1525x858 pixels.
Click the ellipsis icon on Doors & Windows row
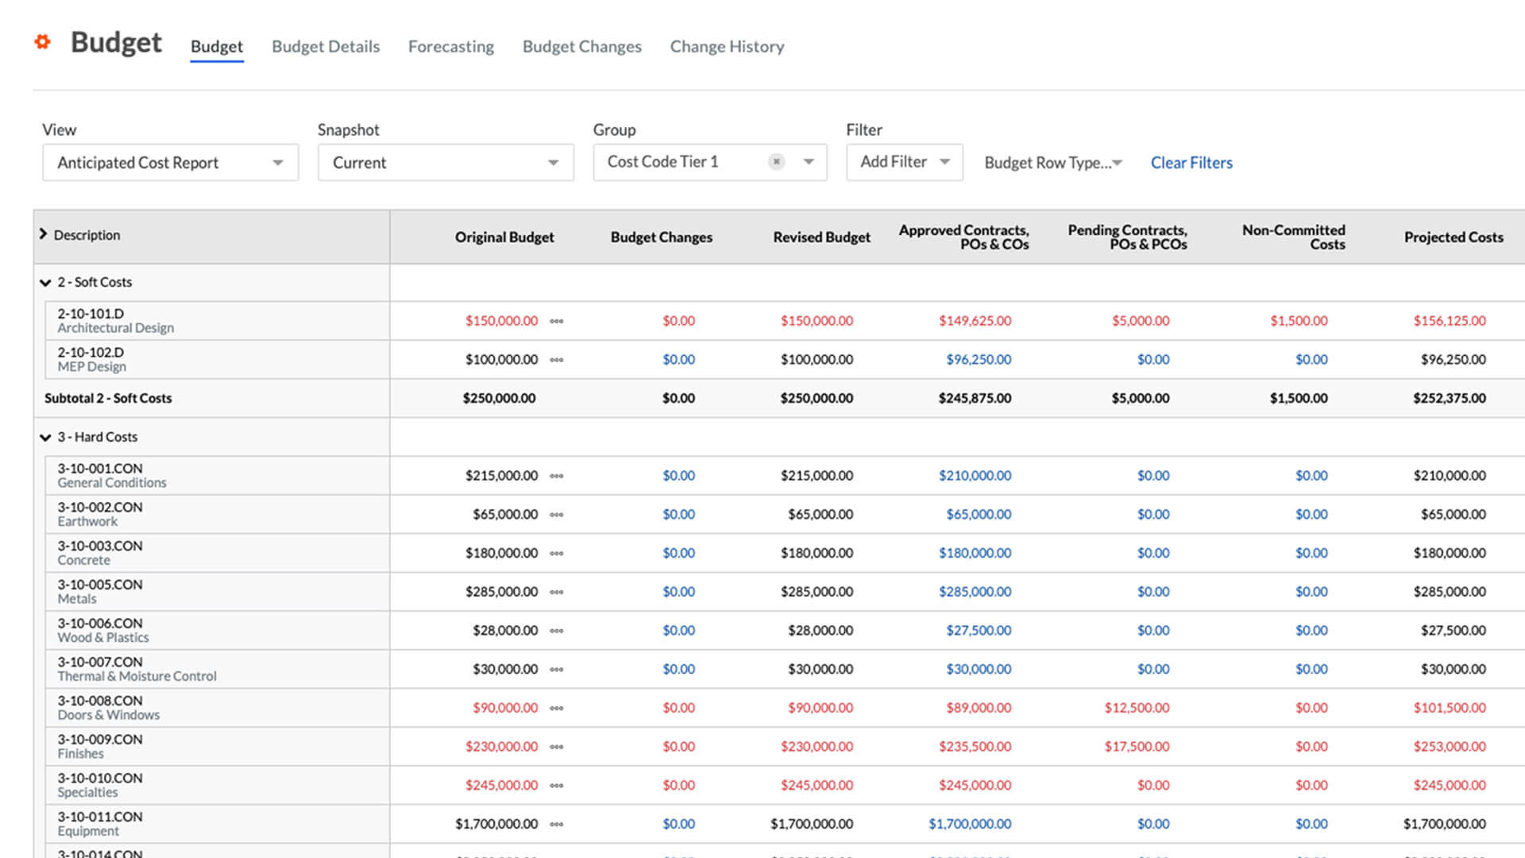pos(557,708)
